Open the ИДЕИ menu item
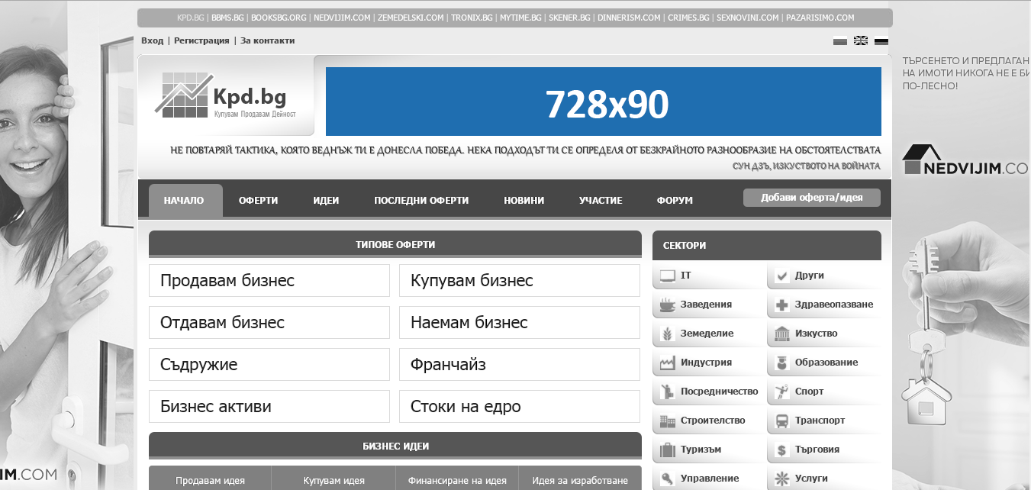Image resolution: width=1031 pixels, height=490 pixels. coord(326,201)
